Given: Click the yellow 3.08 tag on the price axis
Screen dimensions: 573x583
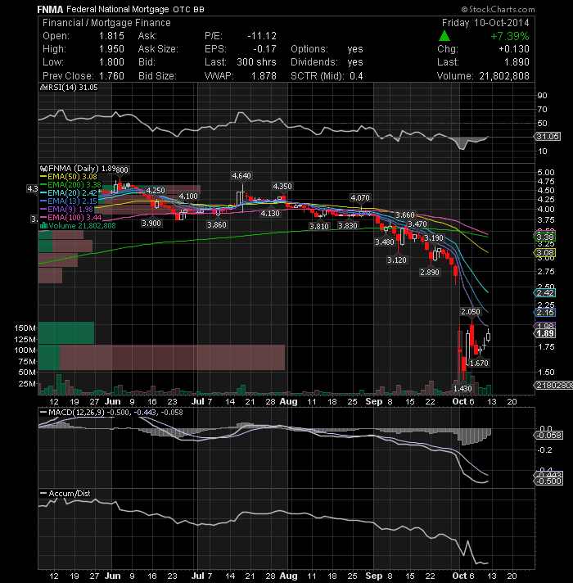Looking at the screenshot, I should tap(544, 253).
